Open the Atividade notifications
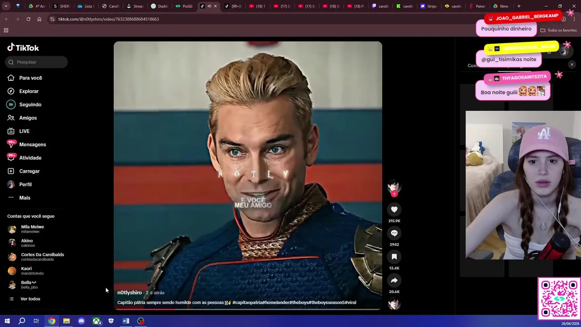Viewport: 581px width, 327px height. click(24, 158)
